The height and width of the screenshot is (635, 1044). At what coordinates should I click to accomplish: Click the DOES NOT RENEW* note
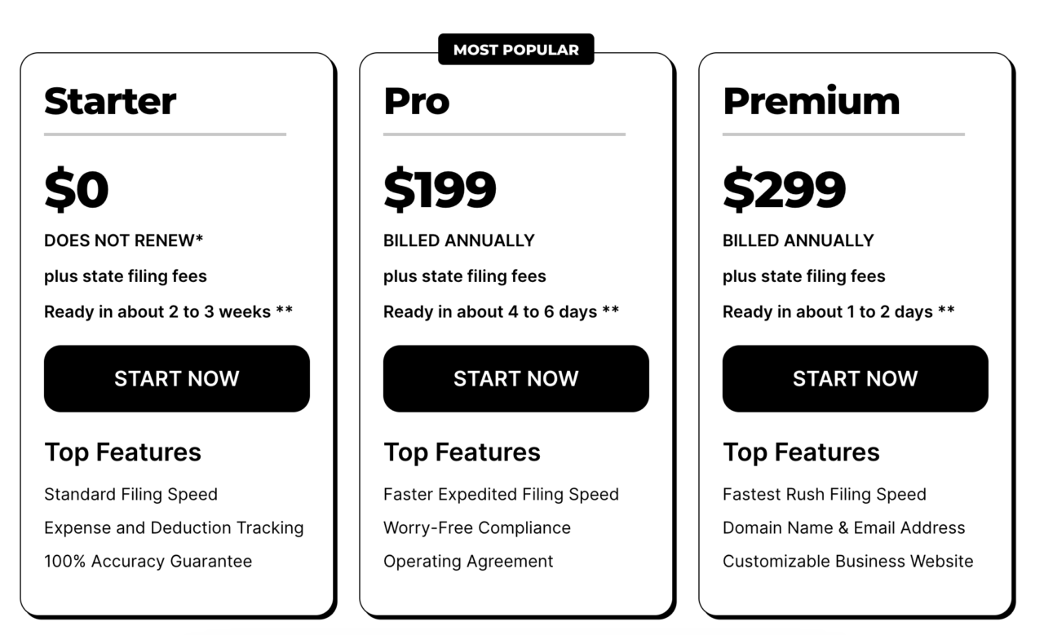click(124, 240)
